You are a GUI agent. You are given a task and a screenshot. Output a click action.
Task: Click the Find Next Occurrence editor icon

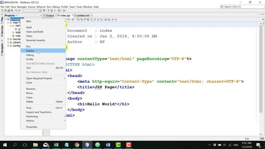pos(84,19)
